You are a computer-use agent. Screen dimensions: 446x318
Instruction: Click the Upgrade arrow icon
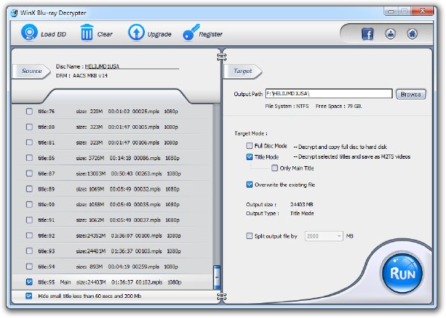136,33
